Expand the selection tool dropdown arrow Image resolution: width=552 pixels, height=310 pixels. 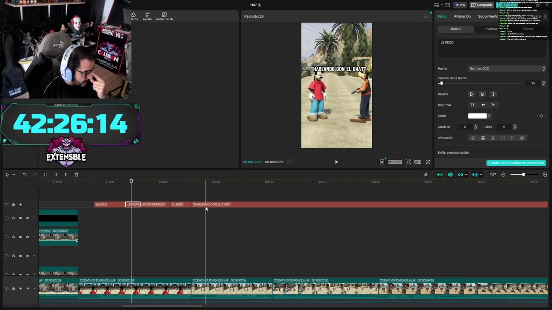[13, 175]
